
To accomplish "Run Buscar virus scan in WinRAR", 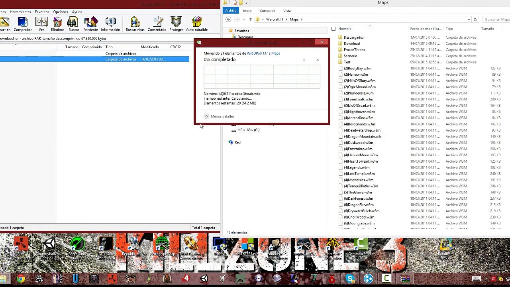I will 135,24.
